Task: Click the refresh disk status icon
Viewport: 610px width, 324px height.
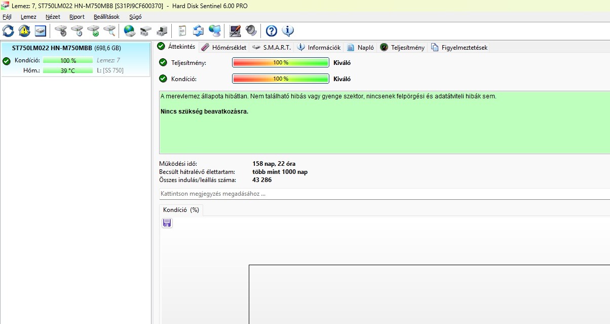Action: coord(8,31)
